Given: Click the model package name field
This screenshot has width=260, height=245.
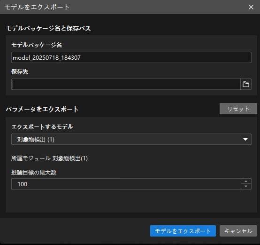Looking at the screenshot, I should pos(131,57).
